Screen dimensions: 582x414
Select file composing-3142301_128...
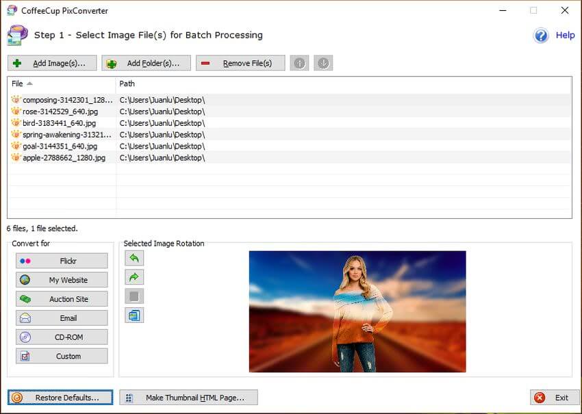pos(68,100)
